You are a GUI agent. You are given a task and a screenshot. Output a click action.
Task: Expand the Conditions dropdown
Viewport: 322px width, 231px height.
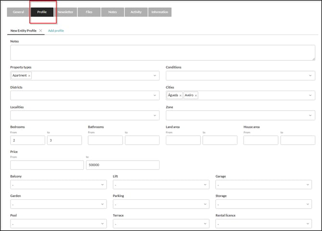(x=240, y=76)
